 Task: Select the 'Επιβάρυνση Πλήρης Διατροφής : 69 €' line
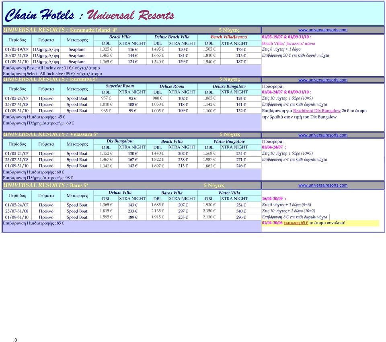[x=39, y=123]
